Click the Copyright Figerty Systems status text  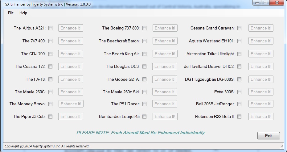pyautogui.click(x=47, y=146)
